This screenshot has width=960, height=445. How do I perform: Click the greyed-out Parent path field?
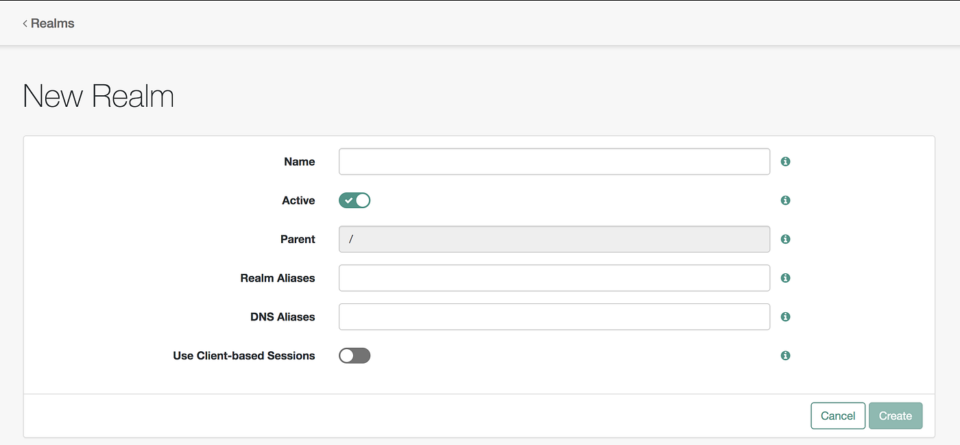(554, 239)
